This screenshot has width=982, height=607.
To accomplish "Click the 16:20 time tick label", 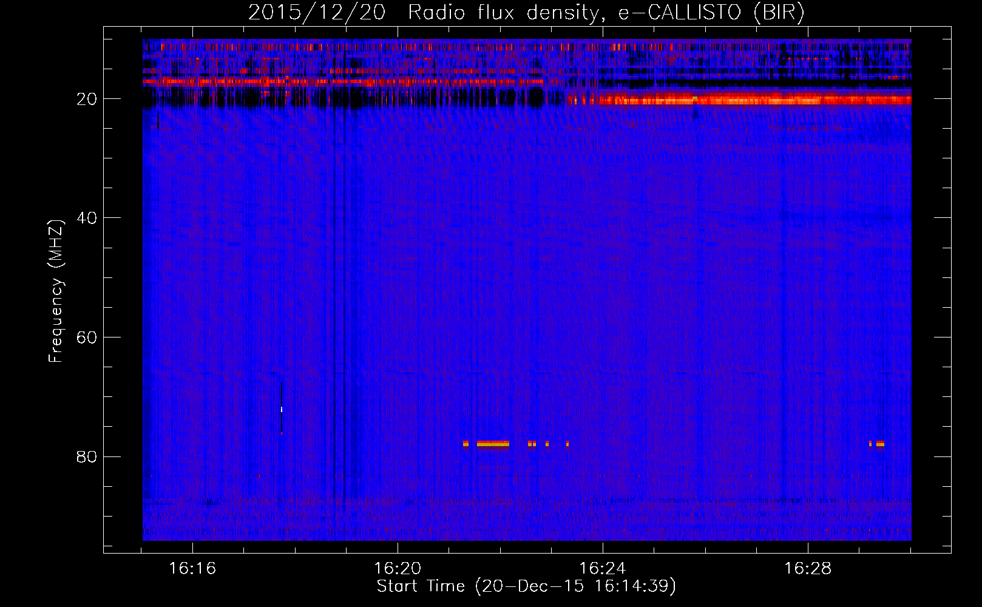I will pos(398,569).
